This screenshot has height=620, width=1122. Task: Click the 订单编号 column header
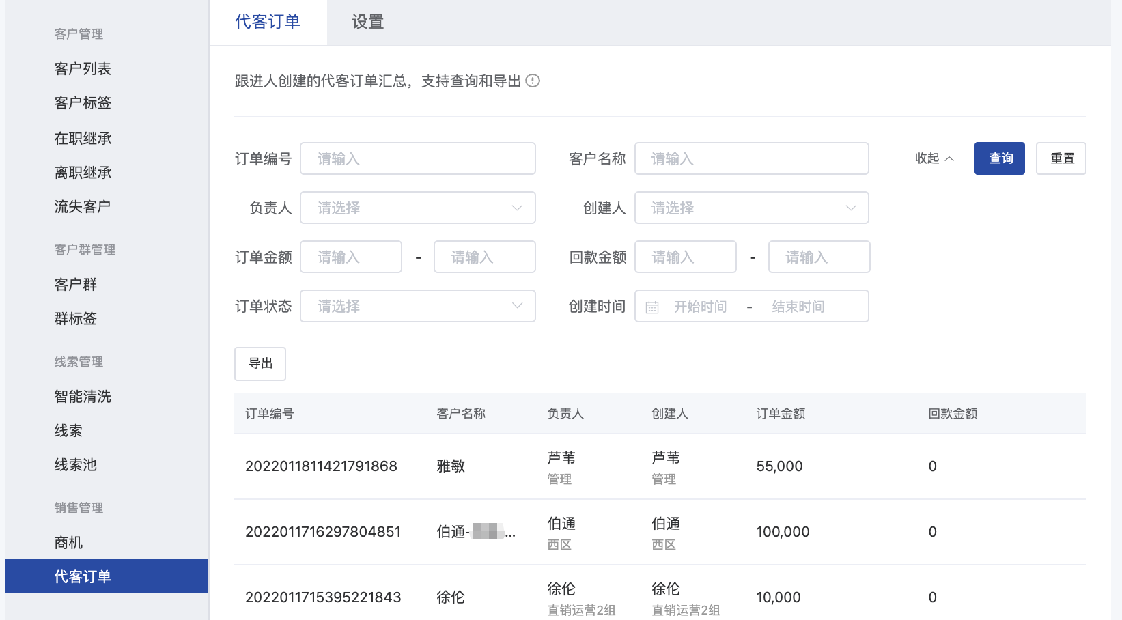coord(270,414)
